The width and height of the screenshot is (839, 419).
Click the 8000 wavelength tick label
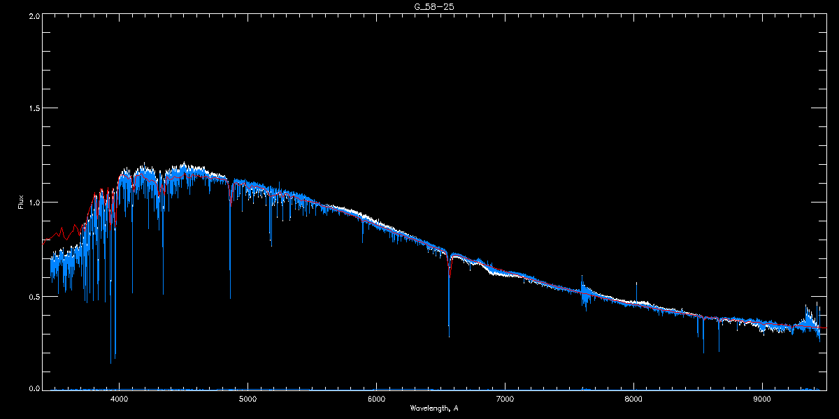pyautogui.click(x=633, y=399)
